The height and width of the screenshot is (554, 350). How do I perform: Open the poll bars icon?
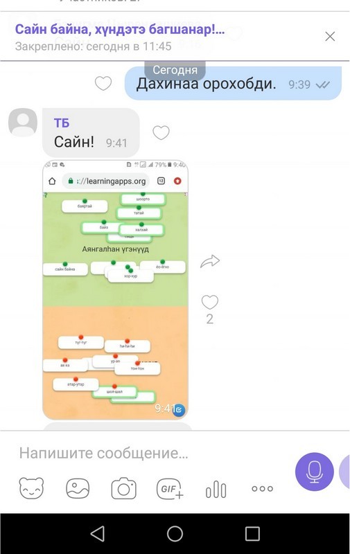(216, 490)
